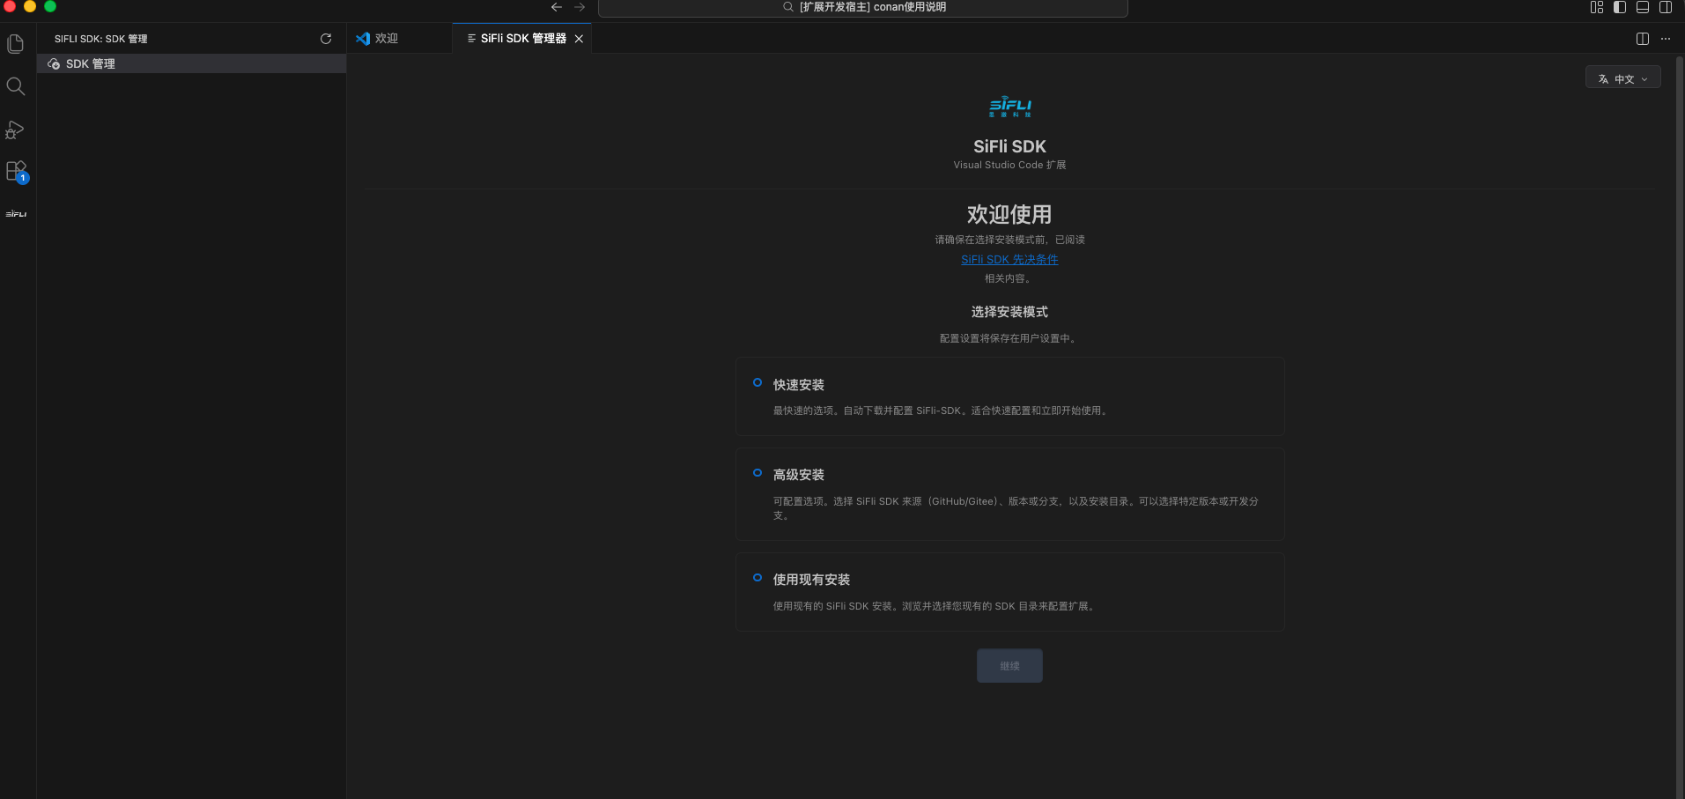Image resolution: width=1685 pixels, height=799 pixels.
Task: Open the Search view in activity bar
Action: [15, 86]
